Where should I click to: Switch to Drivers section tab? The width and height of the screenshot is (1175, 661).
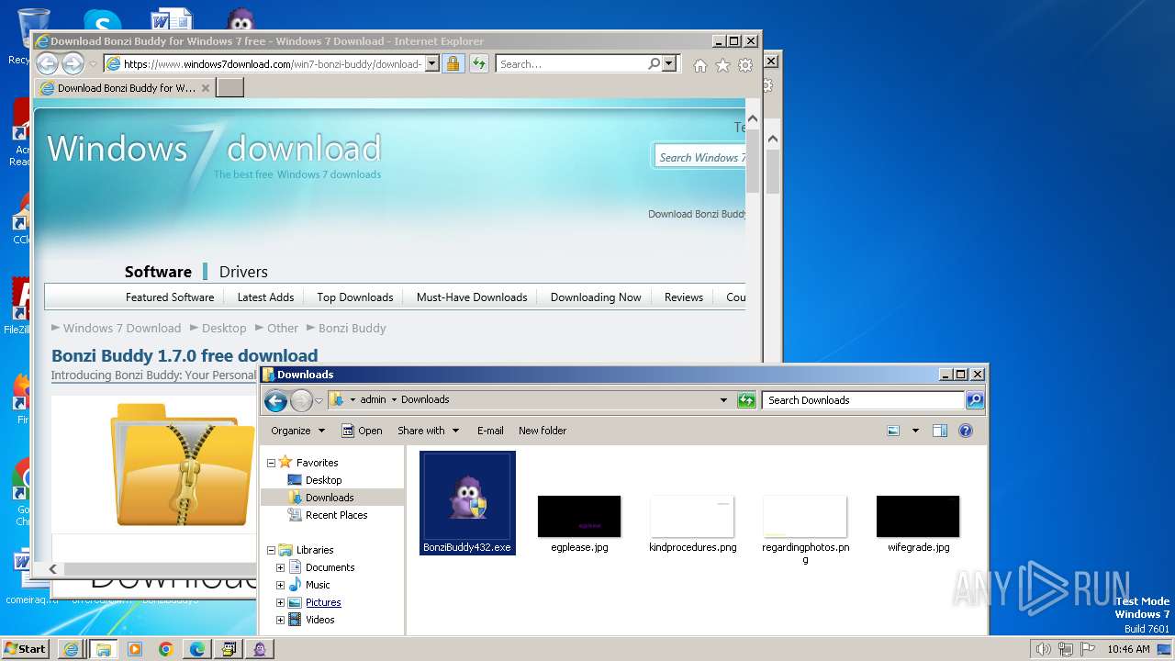click(x=243, y=272)
